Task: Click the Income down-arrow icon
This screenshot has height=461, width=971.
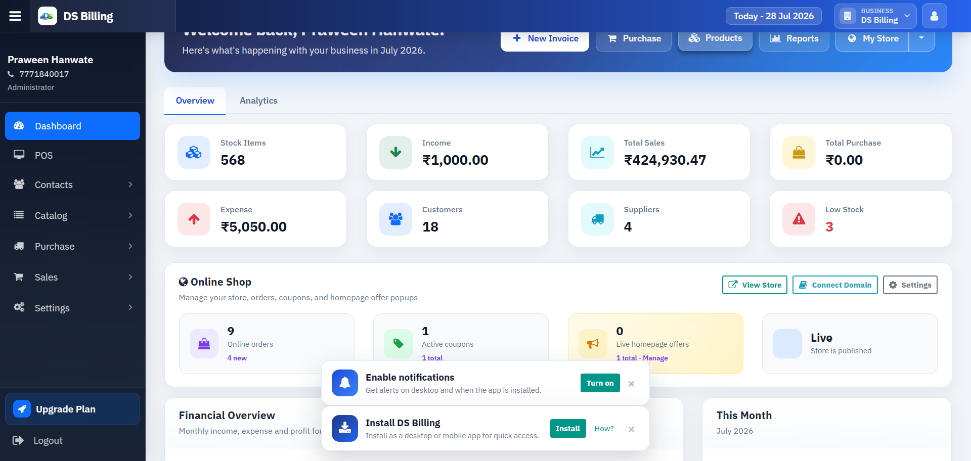Action: (x=395, y=152)
